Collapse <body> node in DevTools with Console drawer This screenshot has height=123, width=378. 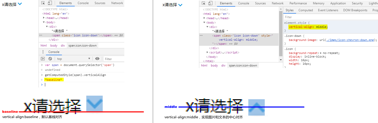44,22
